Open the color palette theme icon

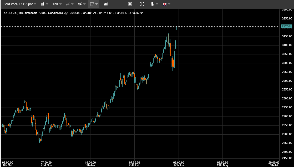[153, 4]
